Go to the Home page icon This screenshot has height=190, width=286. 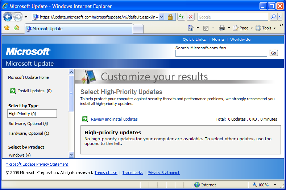point(191,28)
